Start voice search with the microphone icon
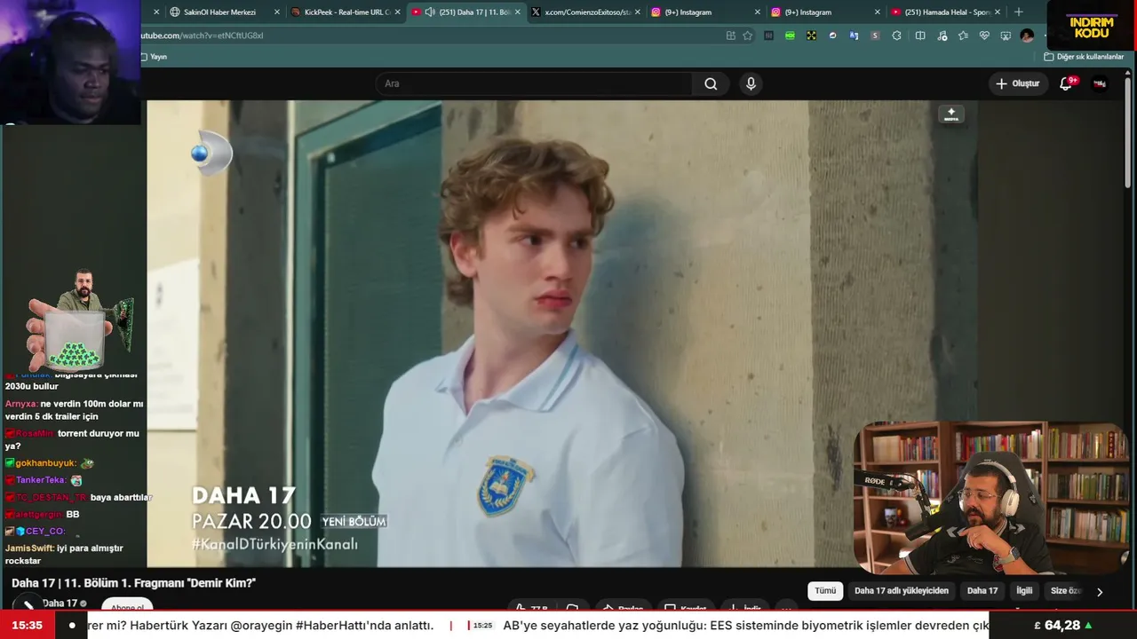The height and width of the screenshot is (639, 1137). (751, 83)
